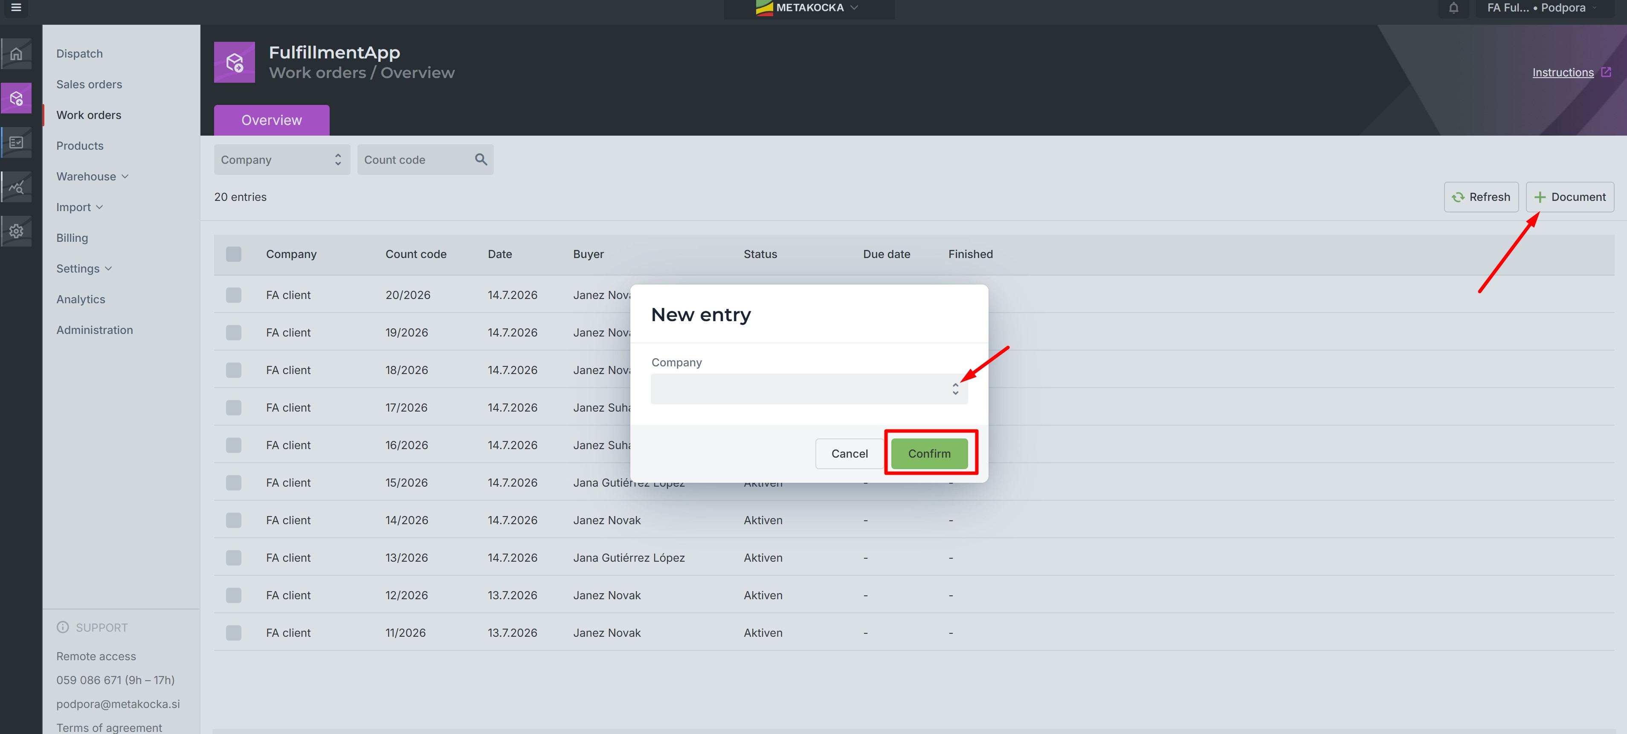Select the purple FulfillmentApp rail icon
The height and width of the screenshot is (734, 1627).
coord(17,98)
